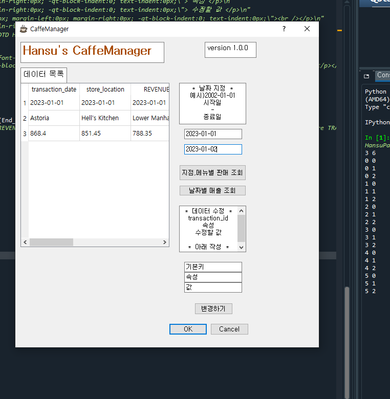Click the 지점,메뉴별 판매 조회 button
Image resolution: width=390 pixels, height=399 pixels.
(x=212, y=173)
